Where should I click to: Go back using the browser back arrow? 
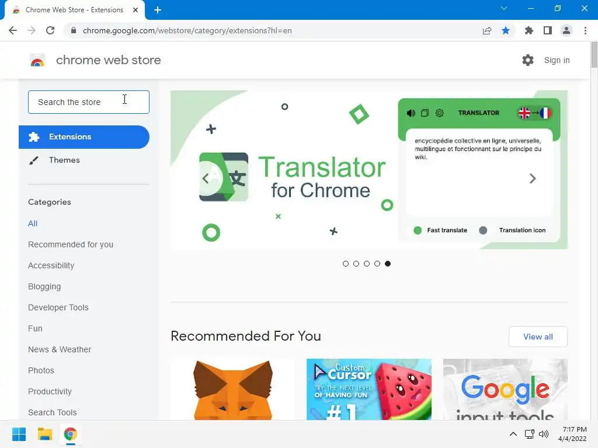pyautogui.click(x=13, y=30)
